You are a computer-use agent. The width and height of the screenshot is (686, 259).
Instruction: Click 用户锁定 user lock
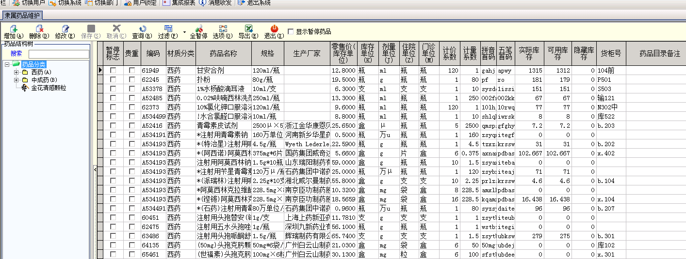point(140,3)
